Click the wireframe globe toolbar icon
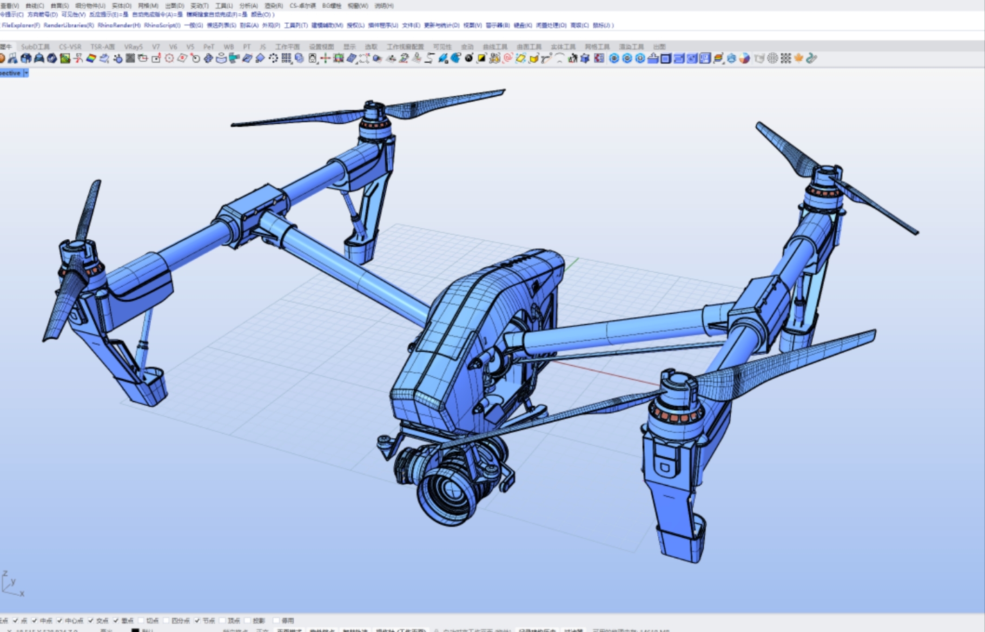This screenshot has height=632, width=985. (x=773, y=59)
